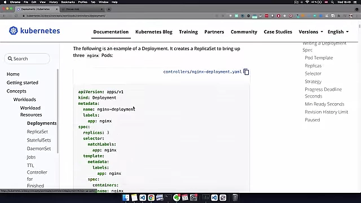
Task: Open the Apple menu
Action: (5, 2)
